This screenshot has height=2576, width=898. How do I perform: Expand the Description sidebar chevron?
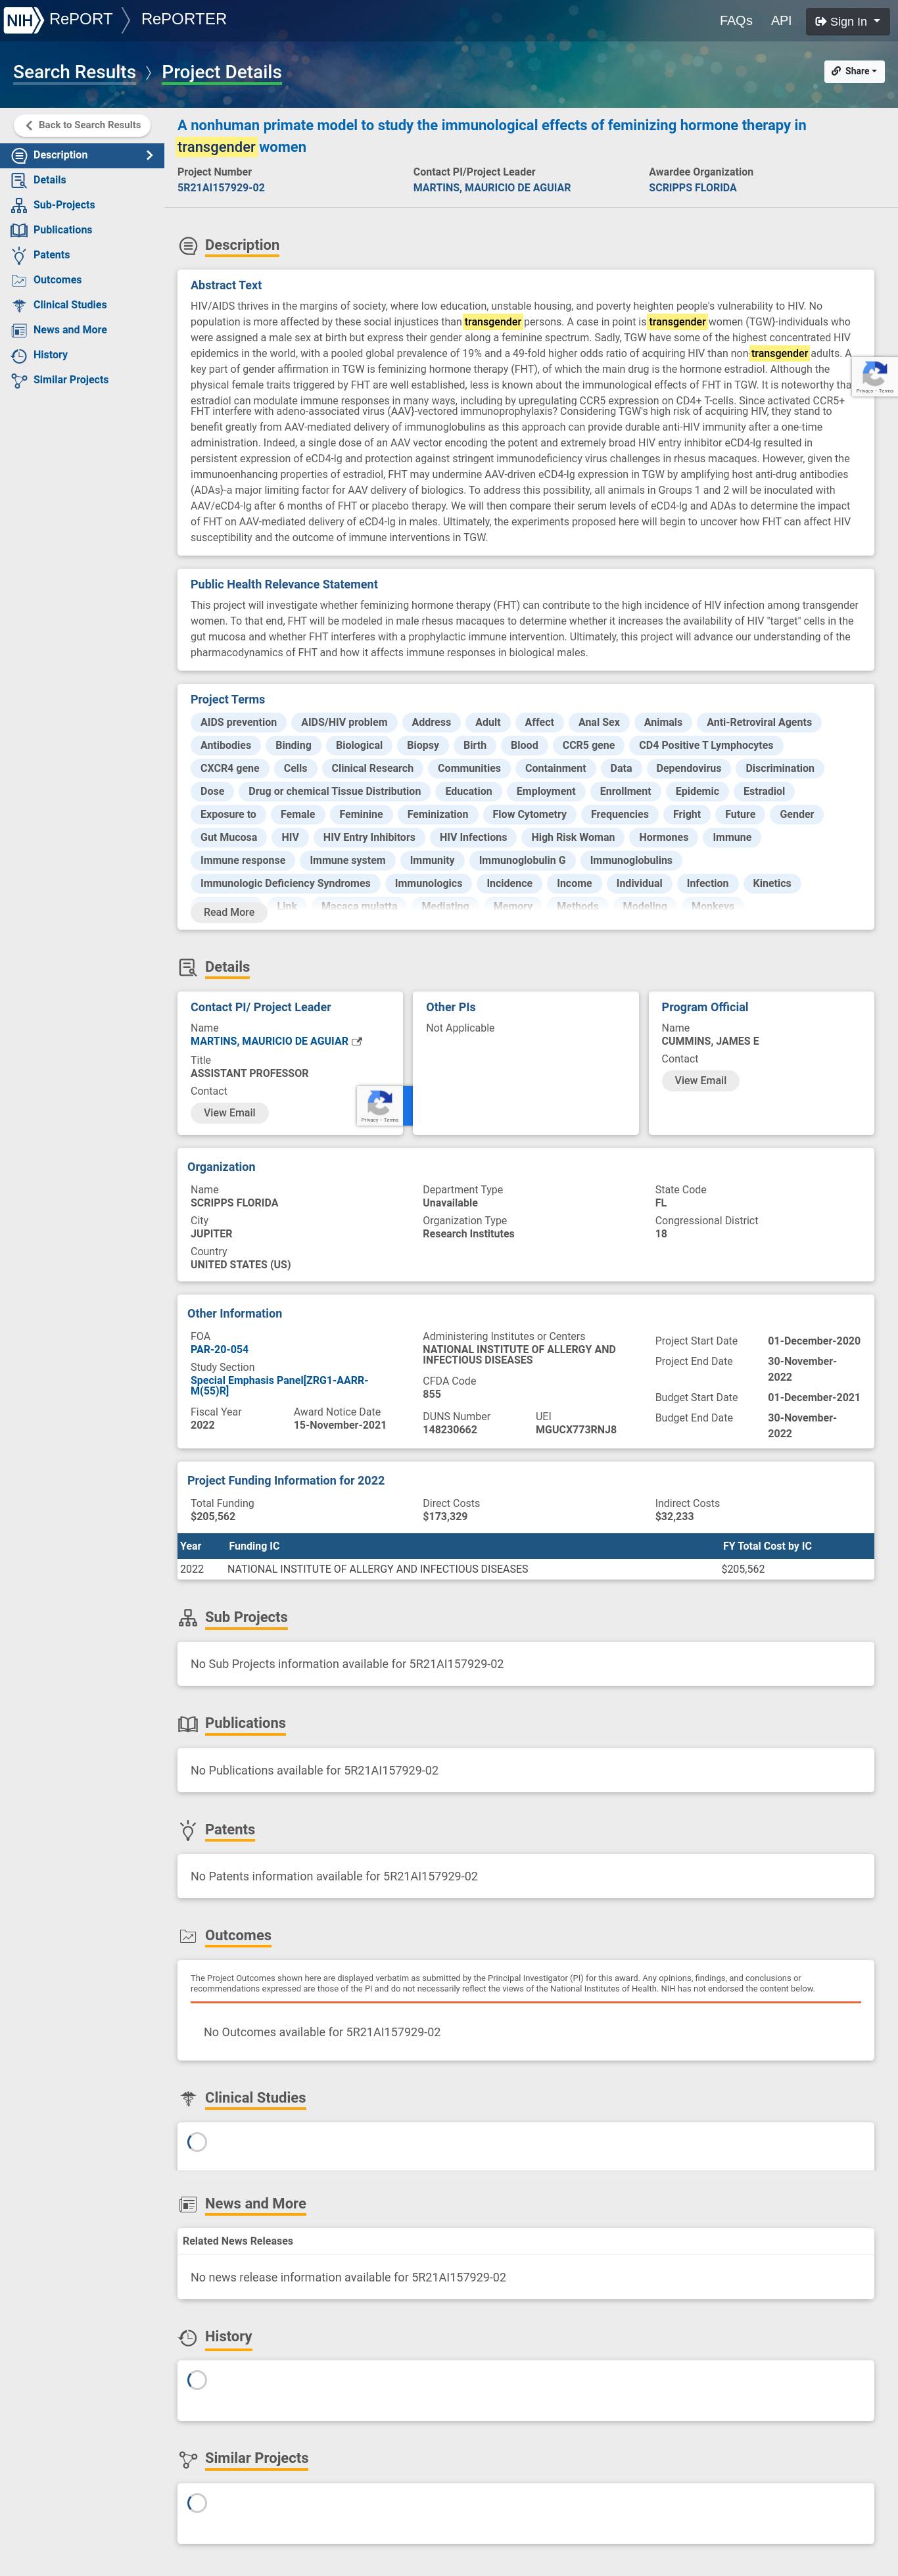pos(150,155)
